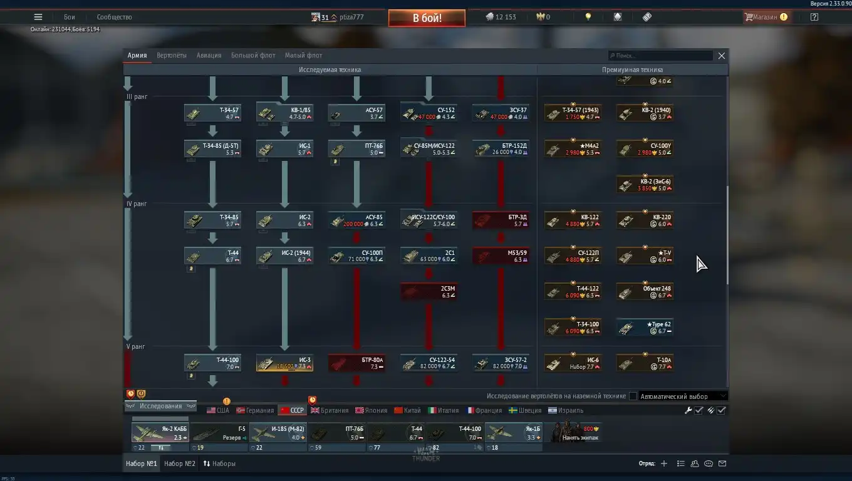Viewport: 852px width, 481px height.
Task: Select the ПТ-76Б tank card
Action: pyautogui.click(x=356, y=149)
